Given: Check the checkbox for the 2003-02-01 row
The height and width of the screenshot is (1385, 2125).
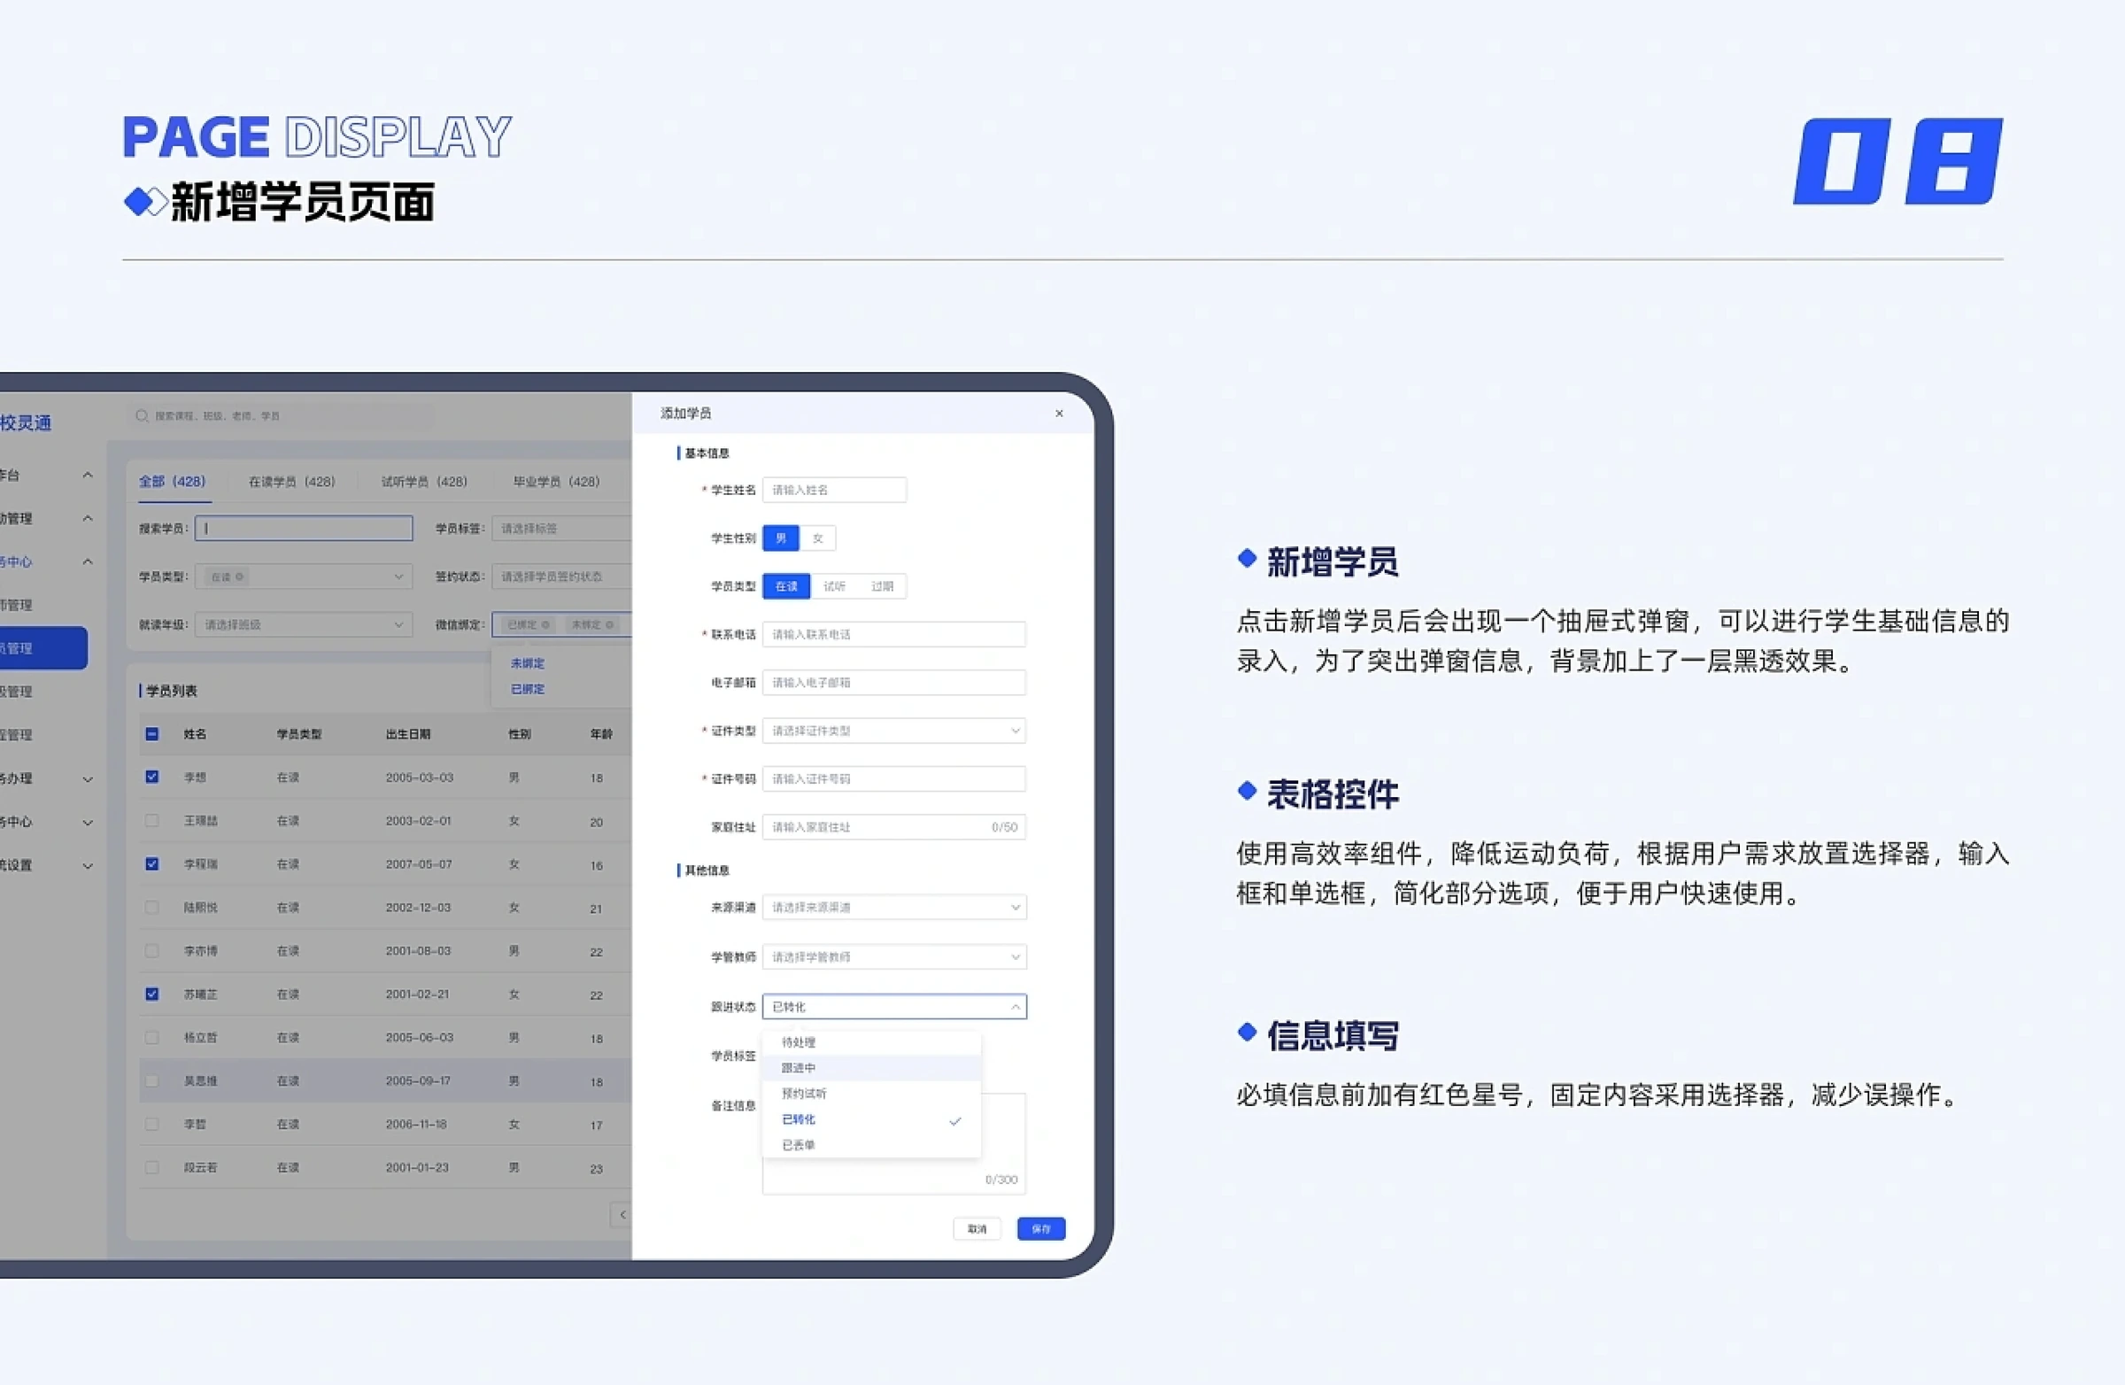Looking at the screenshot, I should click(x=151, y=821).
